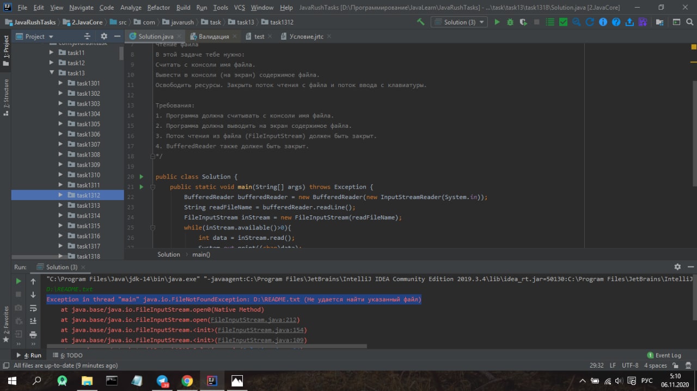This screenshot has height=391, width=697.
Task: Toggle the 6: TODO tool window tab
Action: 66,355
